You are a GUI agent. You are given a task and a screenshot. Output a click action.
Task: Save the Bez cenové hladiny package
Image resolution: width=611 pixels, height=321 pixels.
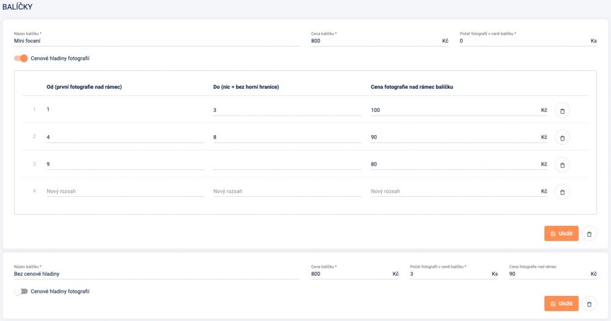(x=561, y=303)
